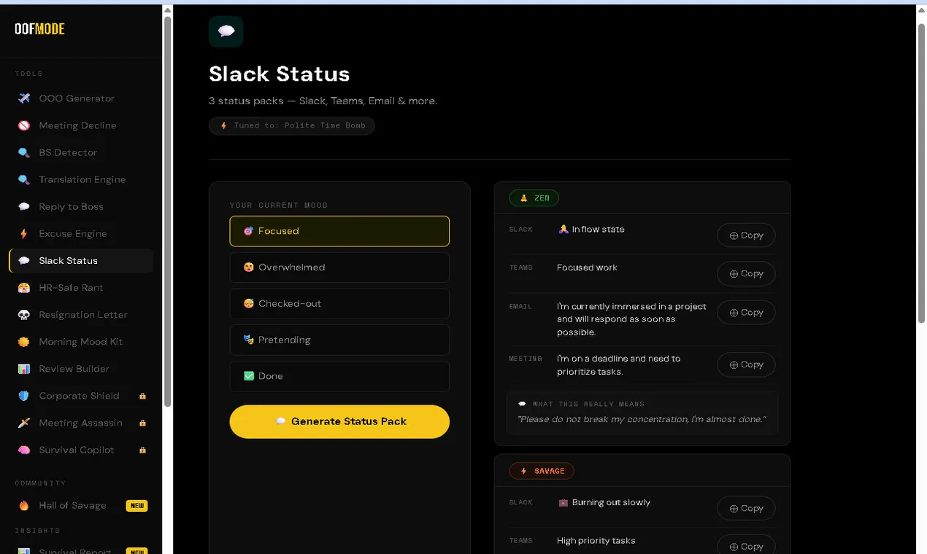Copy the Zen Meeting status text
Image resolution: width=927 pixels, height=554 pixels.
746,364
